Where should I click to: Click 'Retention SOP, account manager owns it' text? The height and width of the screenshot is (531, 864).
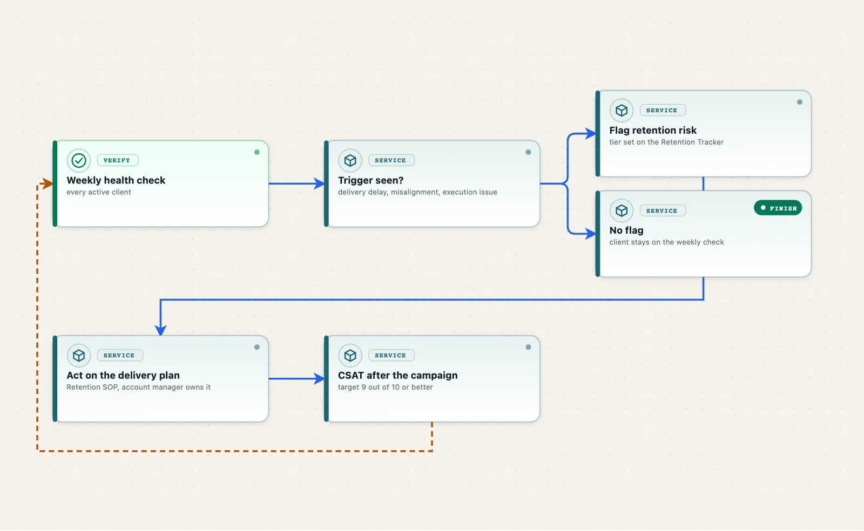pyautogui.click(x=139, y=387)
